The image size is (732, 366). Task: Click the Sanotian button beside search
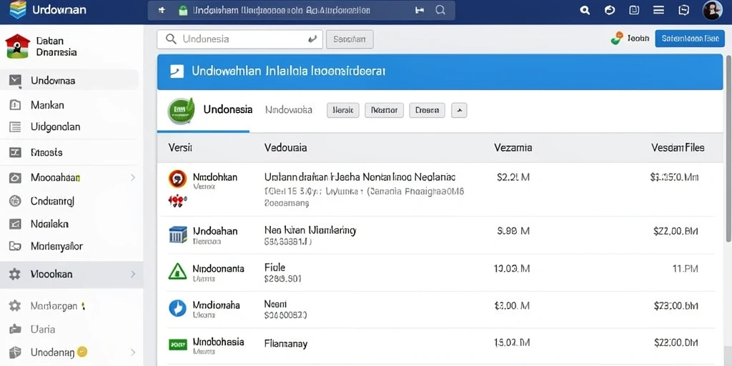point(350,40)
